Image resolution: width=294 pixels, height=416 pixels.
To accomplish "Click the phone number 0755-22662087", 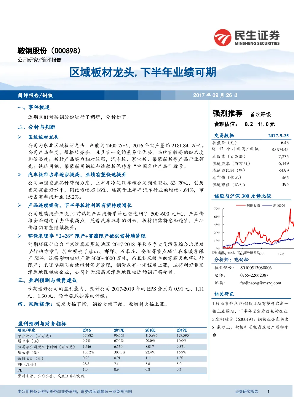I will [254, 275].
